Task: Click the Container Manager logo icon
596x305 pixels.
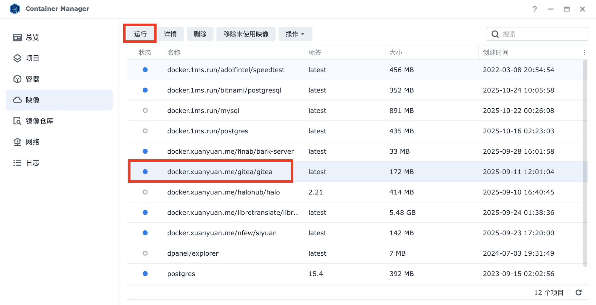Action: tap(15, 9)
